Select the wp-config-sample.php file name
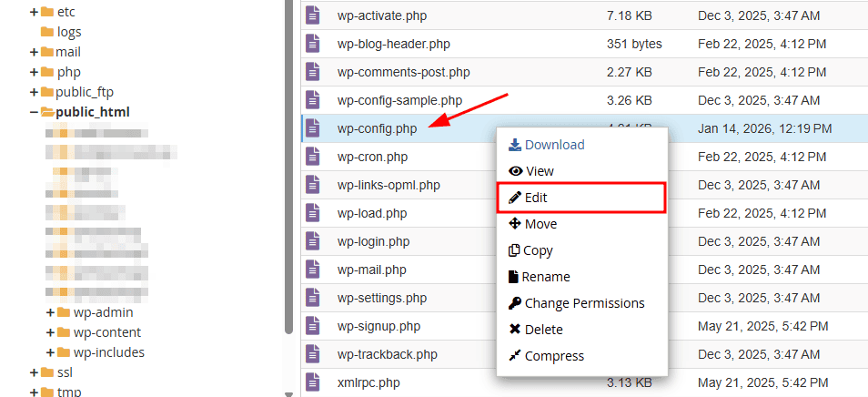 (x=399, y=100)
